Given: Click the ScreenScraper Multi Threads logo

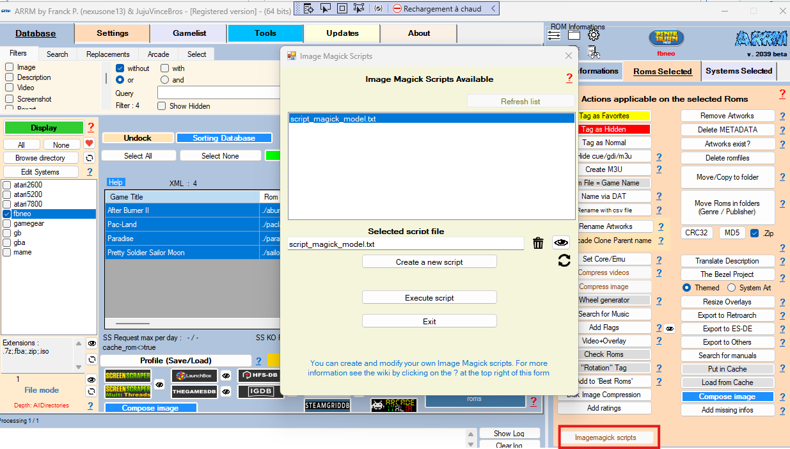Looking at the screenshot, I should 127,391.
